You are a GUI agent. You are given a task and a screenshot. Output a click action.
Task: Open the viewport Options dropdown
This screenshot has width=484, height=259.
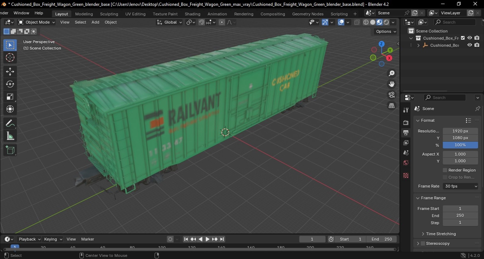pyautogui.click(x=386, y=31)
